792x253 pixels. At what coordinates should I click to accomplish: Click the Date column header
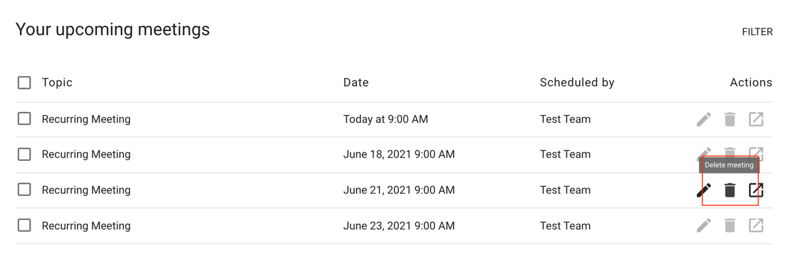pyautogui.click(x=356, y=83)
